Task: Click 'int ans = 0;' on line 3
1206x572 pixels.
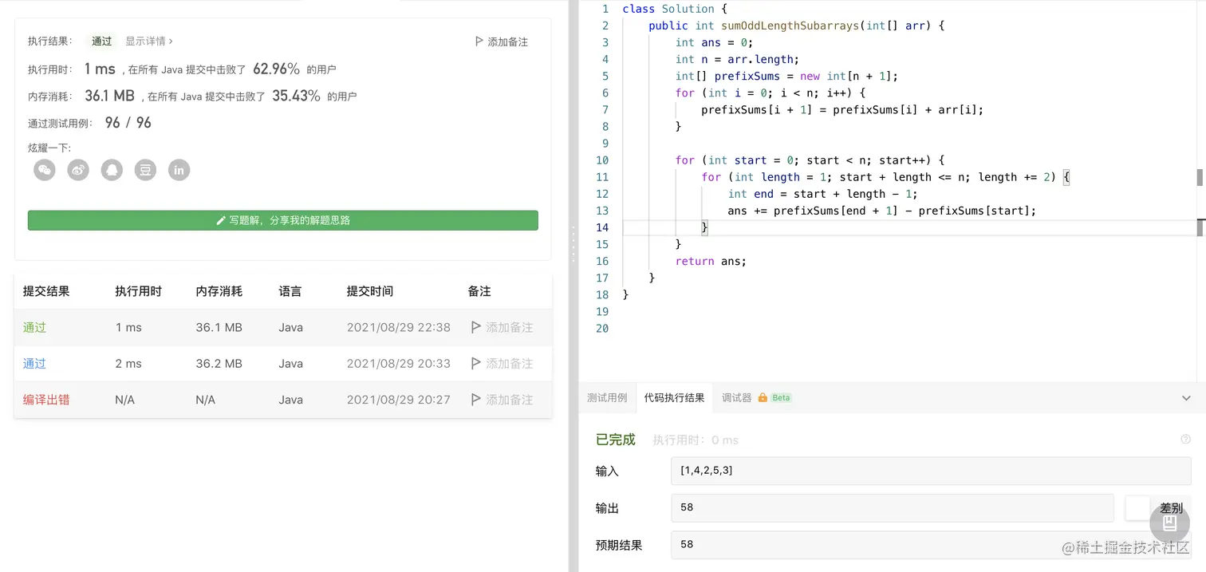Action: pos(714,42)
